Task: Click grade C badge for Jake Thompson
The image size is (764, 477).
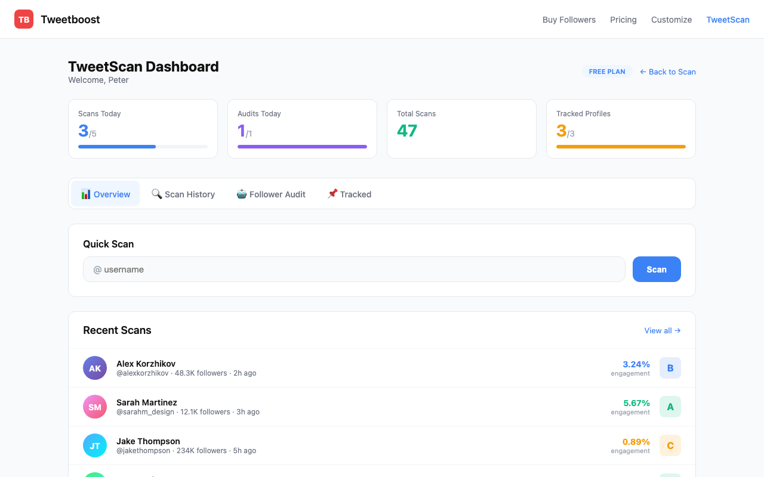Action: coord(670,445)
